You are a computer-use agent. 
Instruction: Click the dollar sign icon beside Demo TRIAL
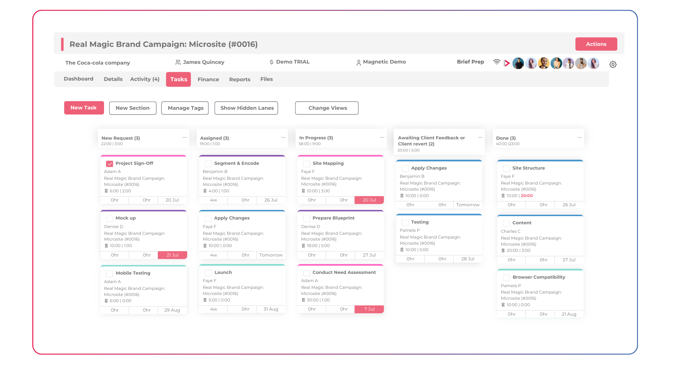click(271, 62)
